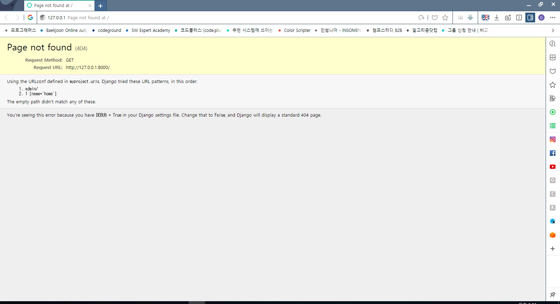Image resolution: width=560 pixels, height=304 pixels.
Task: Open the translation flag extension
Action: tap(485, 18)
